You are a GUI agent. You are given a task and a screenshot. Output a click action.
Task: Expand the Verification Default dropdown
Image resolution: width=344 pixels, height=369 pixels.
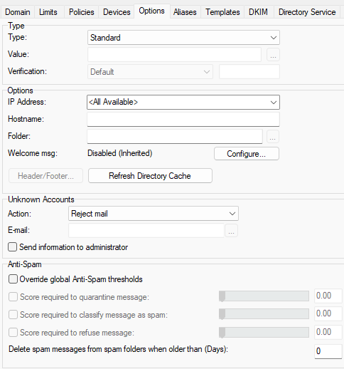point(150,72)
